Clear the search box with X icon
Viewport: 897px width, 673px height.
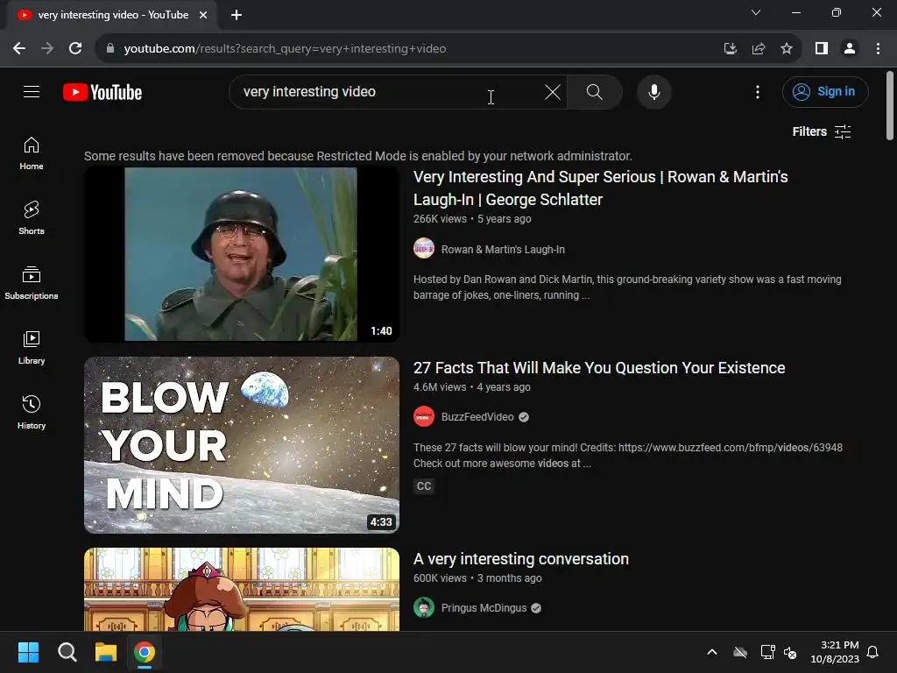pos(552,92)
